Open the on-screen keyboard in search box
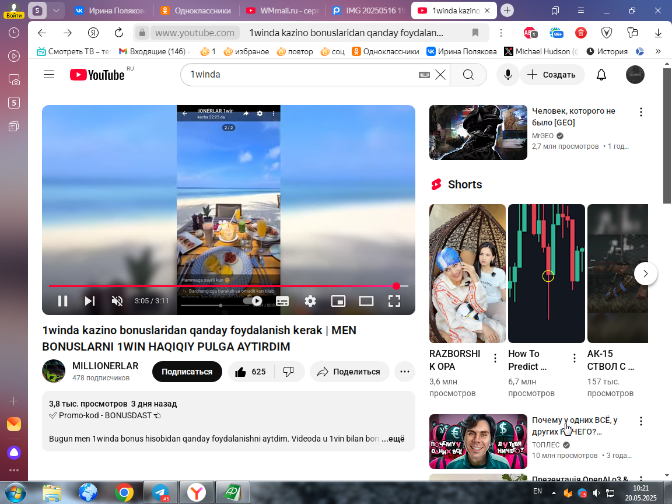This screenshot has width=672, height=504. [424, 75]
